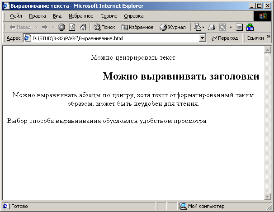The width and height of the screenshot is (274, 212).
Task: Go to the Home page icon
Action: click(83, 27)
